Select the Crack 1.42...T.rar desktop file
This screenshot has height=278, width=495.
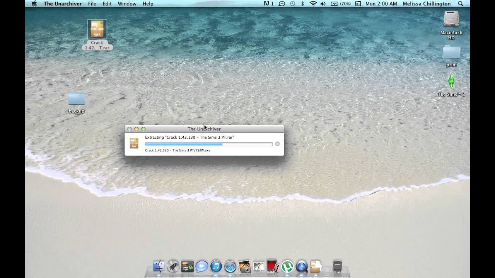coord(97,35)
